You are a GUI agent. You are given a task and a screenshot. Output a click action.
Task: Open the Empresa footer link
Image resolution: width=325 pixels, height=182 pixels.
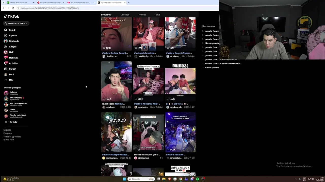tap(7, 130)
